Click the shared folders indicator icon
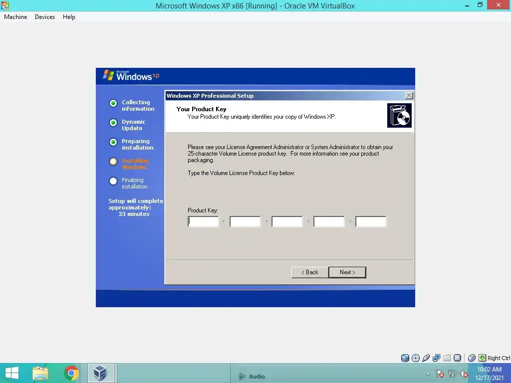 click(447, 358)
